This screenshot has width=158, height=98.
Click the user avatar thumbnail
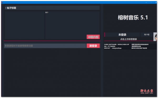pos(155,37)
